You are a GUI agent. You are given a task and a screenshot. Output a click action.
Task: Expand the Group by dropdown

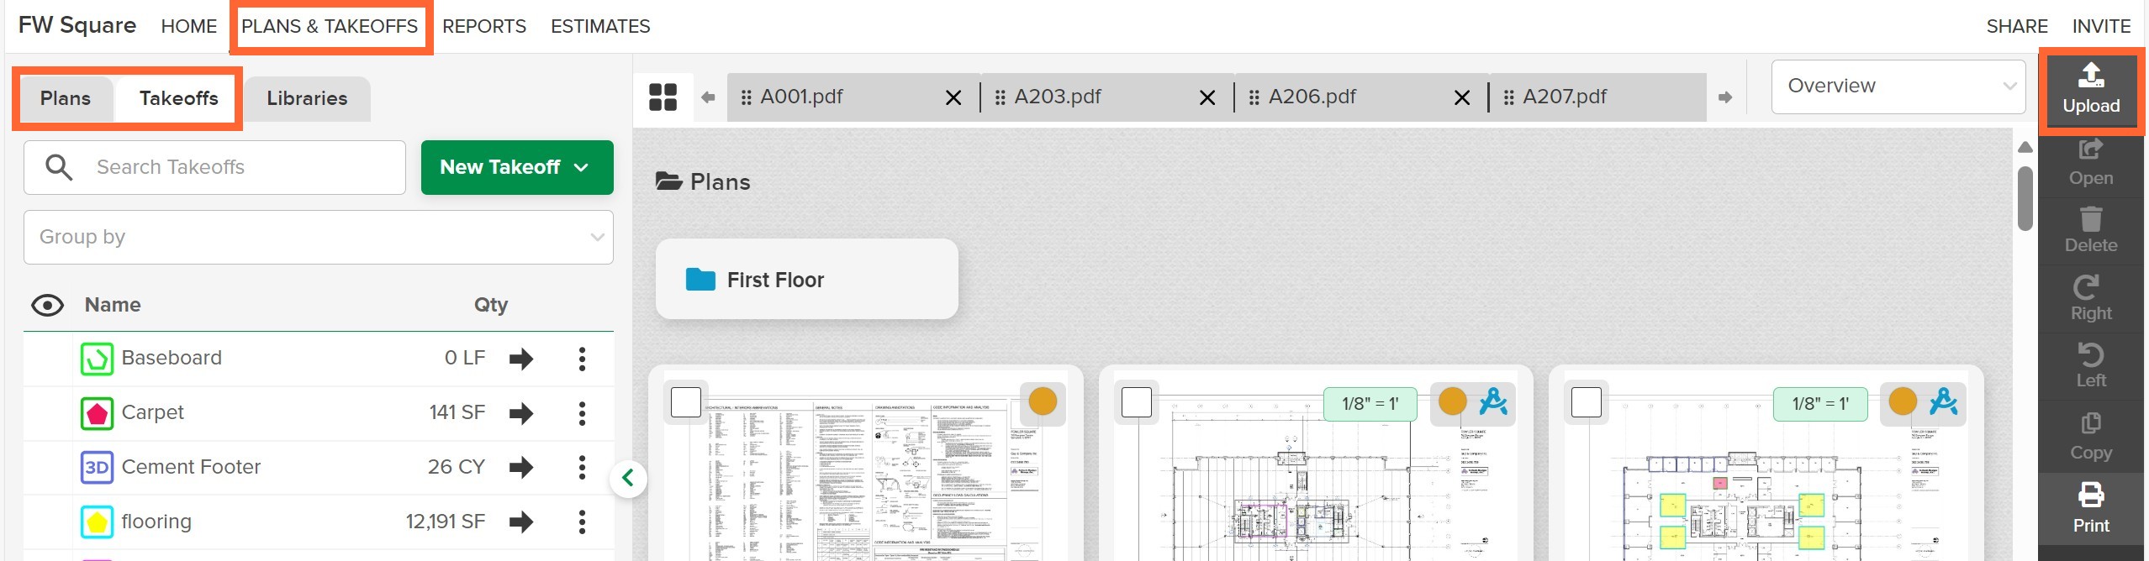[319, 237]
